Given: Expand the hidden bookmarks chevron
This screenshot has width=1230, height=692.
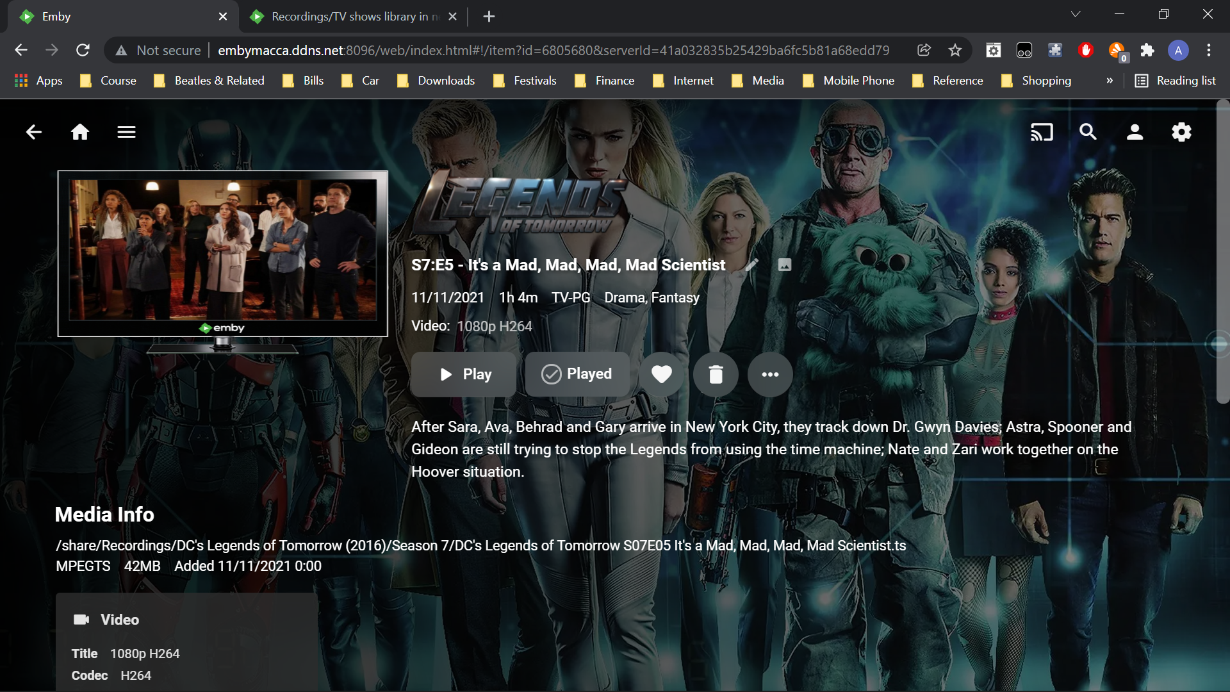Looking at the screenshot, I should pos(1110,81).
